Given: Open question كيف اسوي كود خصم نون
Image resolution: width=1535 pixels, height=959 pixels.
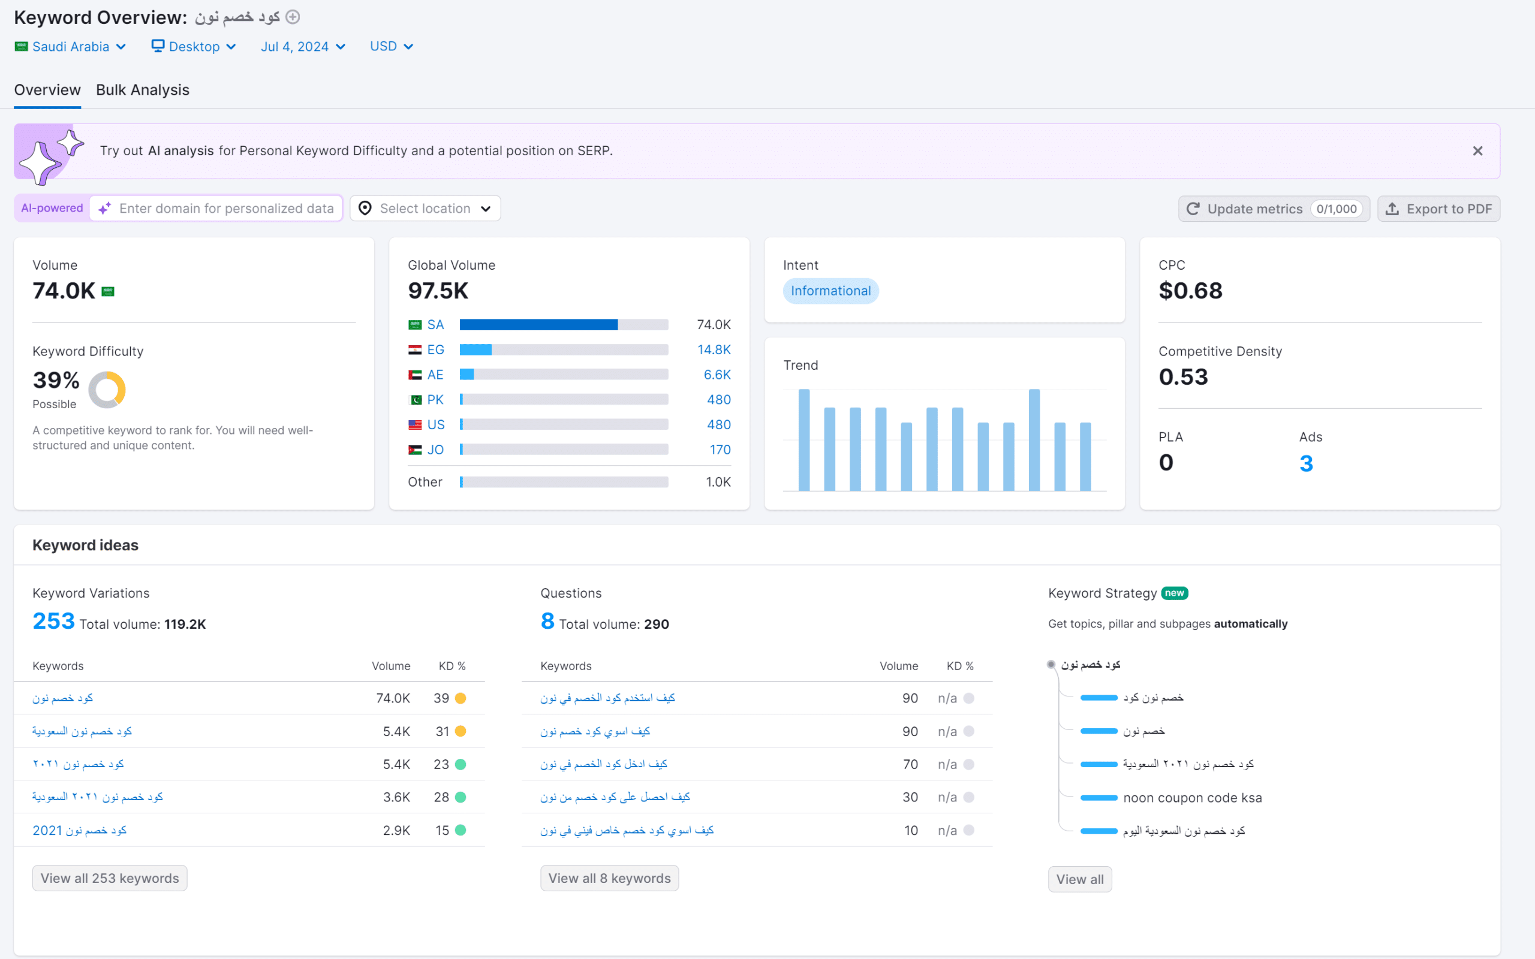Looking at the screenshot, I should [595, 731].
